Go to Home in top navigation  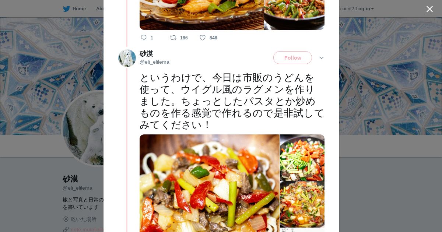[x=79, y=8]
